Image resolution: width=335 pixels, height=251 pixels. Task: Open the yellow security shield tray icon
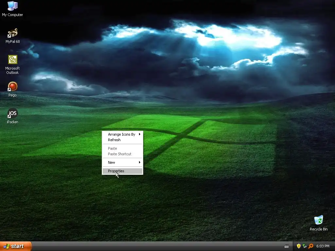point(299,246)
